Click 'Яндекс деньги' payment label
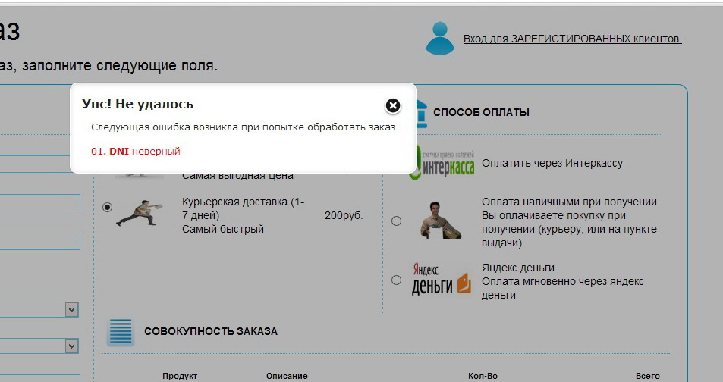 coord(518,268)
